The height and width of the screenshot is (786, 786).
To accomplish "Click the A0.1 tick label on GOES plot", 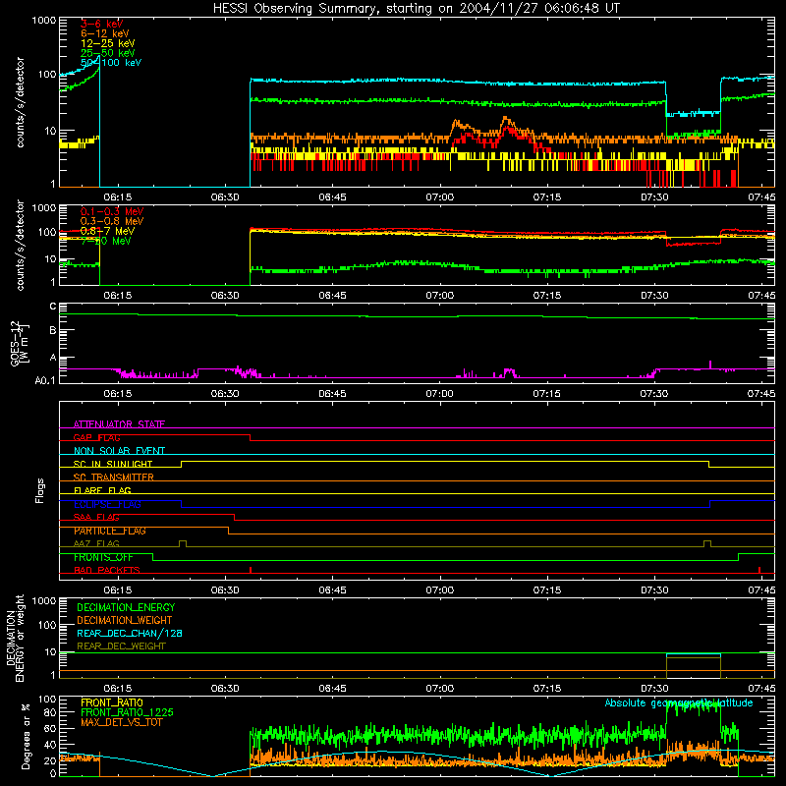I will [45, 381].
